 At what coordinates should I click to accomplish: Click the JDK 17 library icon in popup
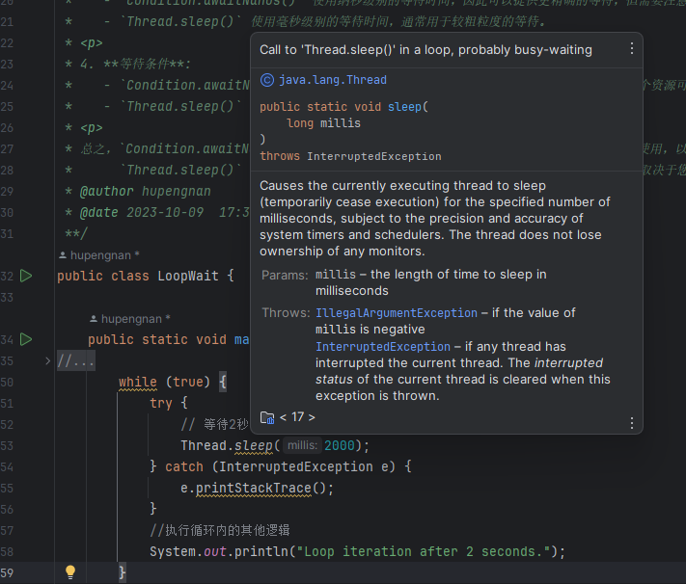pos(267,417)
